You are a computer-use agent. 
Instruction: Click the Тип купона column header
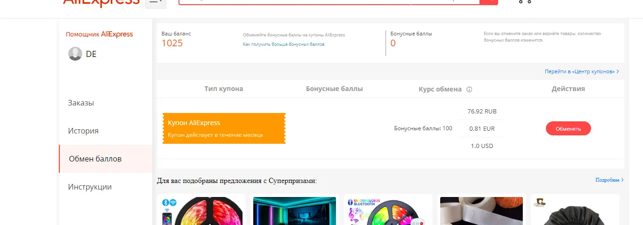click(224, 89)
